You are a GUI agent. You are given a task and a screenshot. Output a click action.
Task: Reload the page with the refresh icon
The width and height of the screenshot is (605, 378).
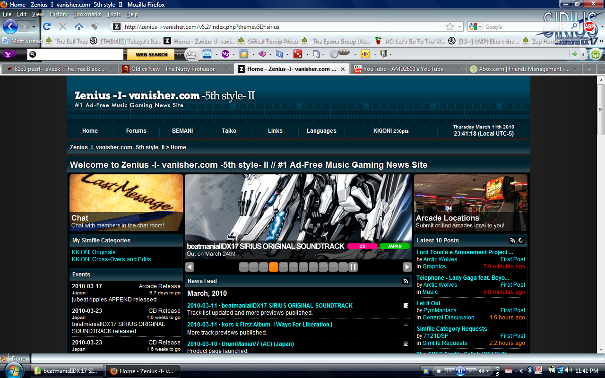coord(47,26)
